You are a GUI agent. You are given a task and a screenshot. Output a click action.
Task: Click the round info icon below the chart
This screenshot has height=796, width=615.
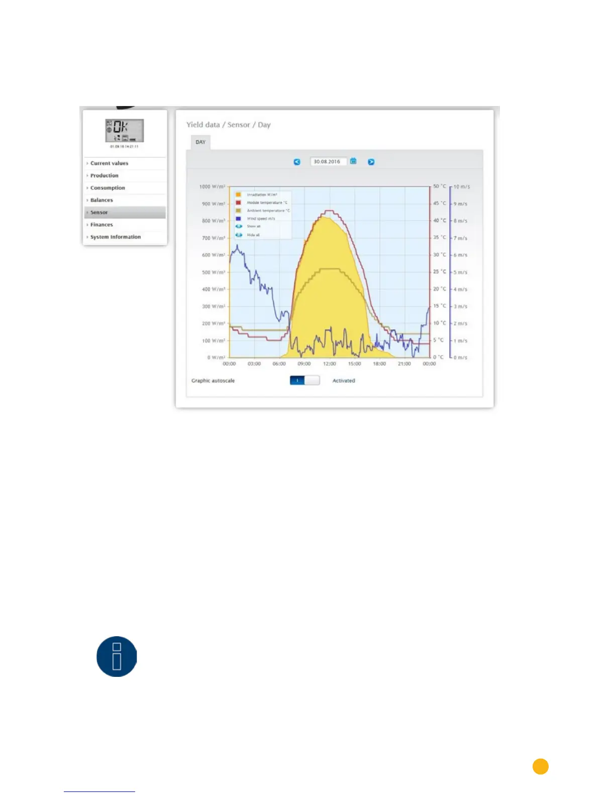117,656
